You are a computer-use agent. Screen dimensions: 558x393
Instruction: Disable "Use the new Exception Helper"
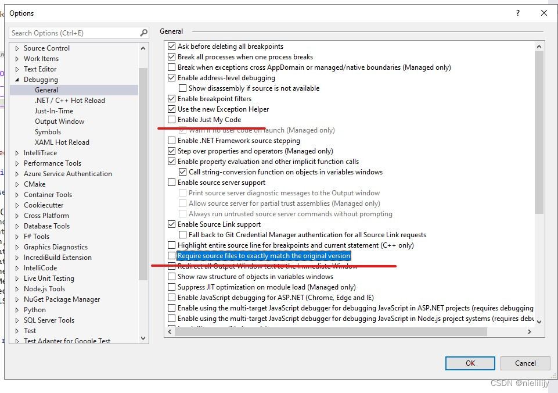172,109
